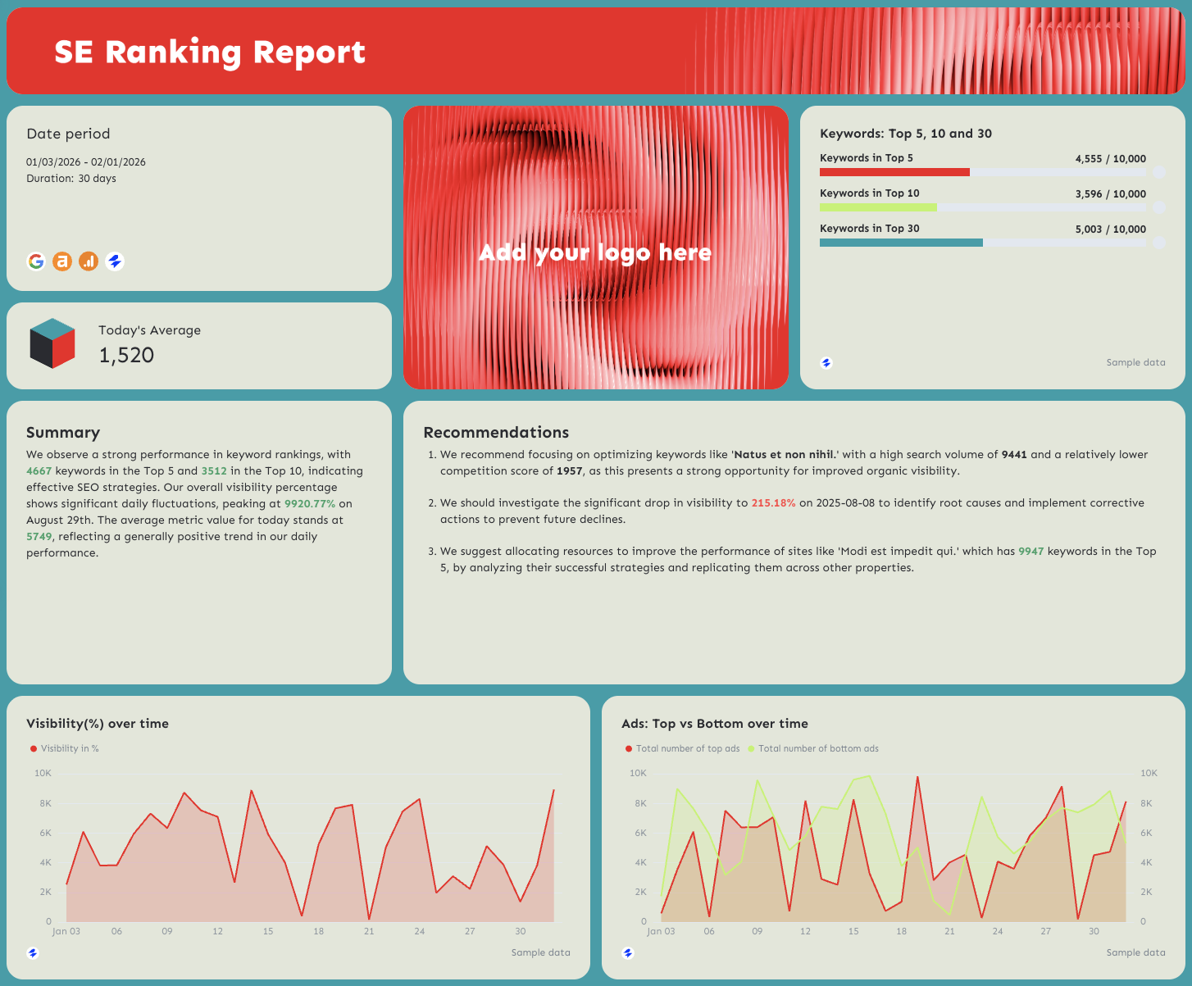The image size is (1192, 986).
Task: Click the circle at end of Top 5 bar
Action: pyautogui.click(x=1158, y=172)
